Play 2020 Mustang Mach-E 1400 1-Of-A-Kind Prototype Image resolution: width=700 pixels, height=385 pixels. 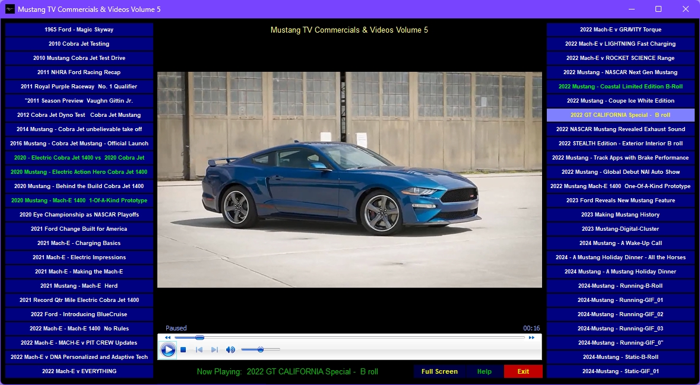tap(79, 201)
